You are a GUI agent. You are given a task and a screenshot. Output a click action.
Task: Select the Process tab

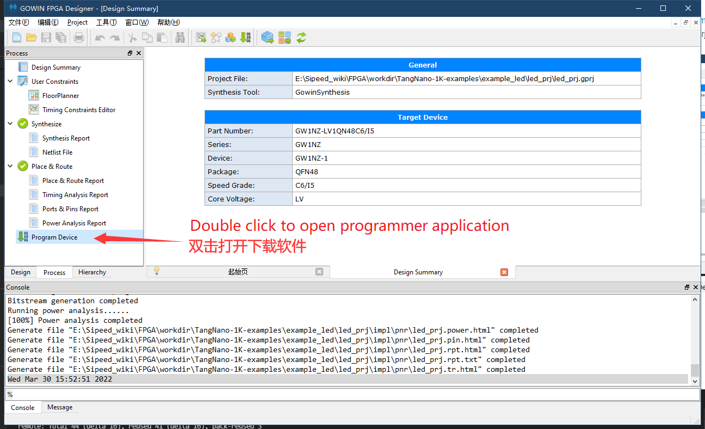click(54, 273)
